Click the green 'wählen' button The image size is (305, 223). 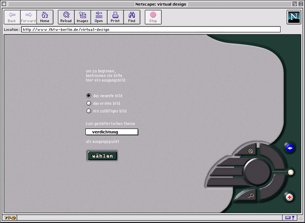[102, 156]
